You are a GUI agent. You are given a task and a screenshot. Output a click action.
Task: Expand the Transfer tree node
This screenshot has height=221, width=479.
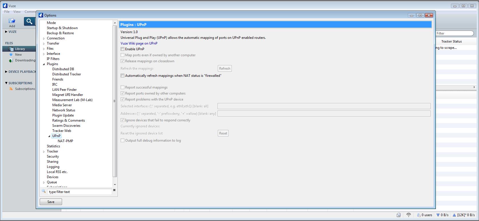(x=44, y=44)
